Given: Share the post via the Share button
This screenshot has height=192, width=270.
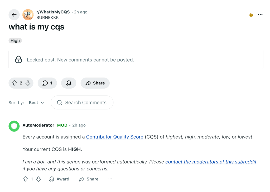Looking at the screenshot, I should tap(95, 83).
